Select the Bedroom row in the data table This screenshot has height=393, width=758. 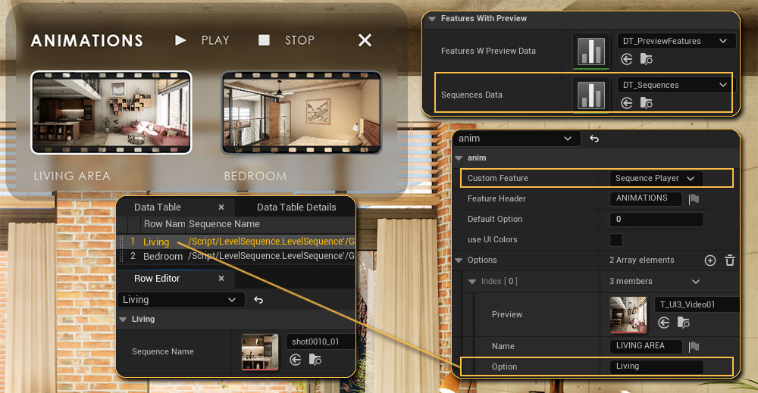click(163, 257)
